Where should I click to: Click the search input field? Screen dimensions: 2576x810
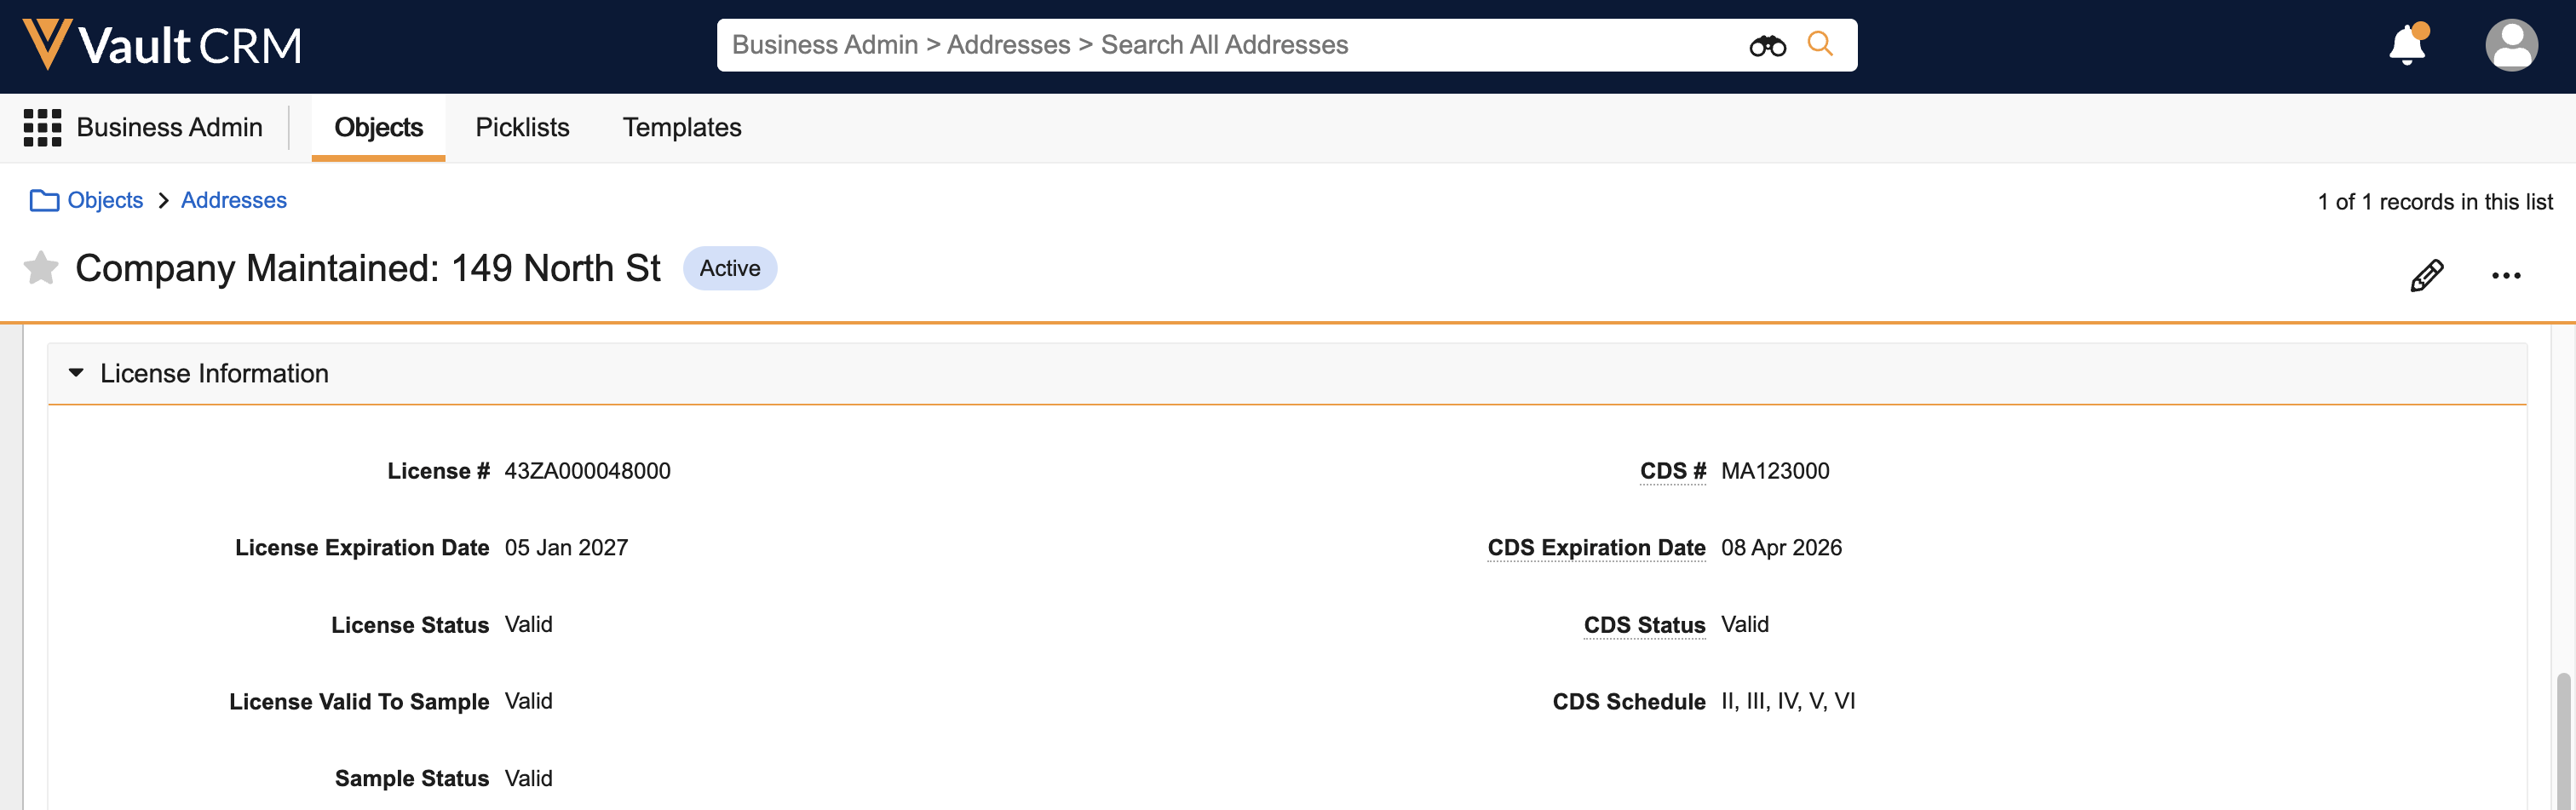[x=1230, y=45]
